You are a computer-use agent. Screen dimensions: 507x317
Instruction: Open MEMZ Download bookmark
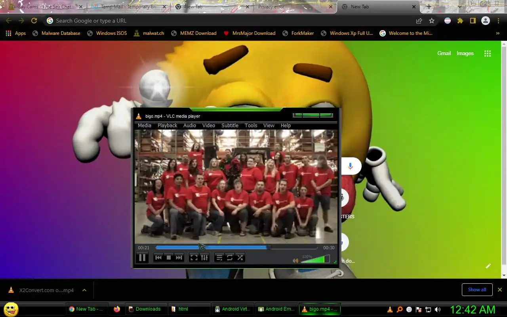coord(194,33)
